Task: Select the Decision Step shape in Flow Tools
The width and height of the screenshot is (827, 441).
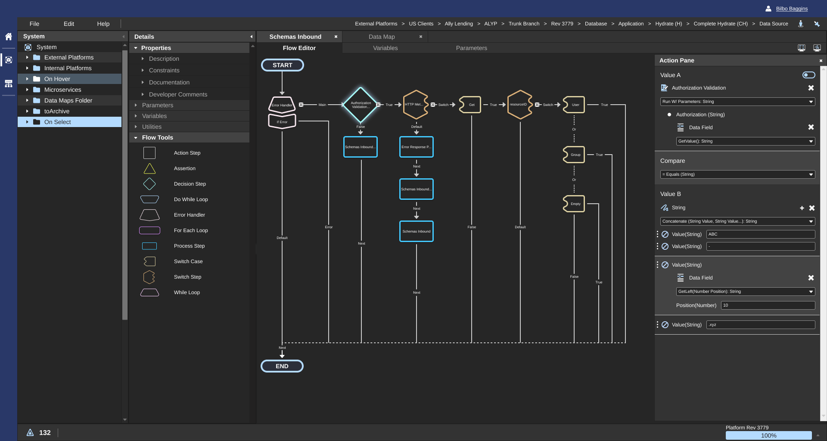Action: coord(149,184)
